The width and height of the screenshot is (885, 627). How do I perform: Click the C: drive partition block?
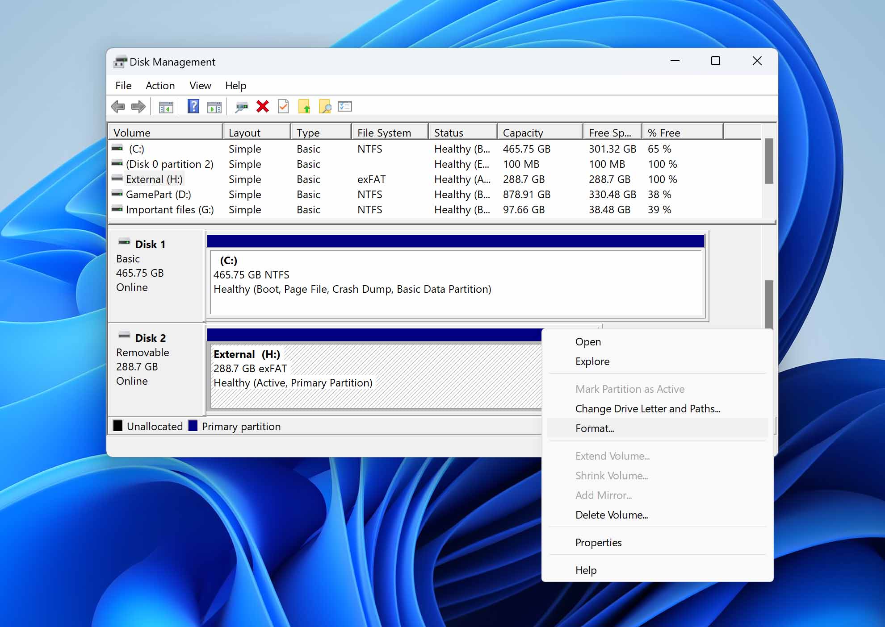click(456, 285)
